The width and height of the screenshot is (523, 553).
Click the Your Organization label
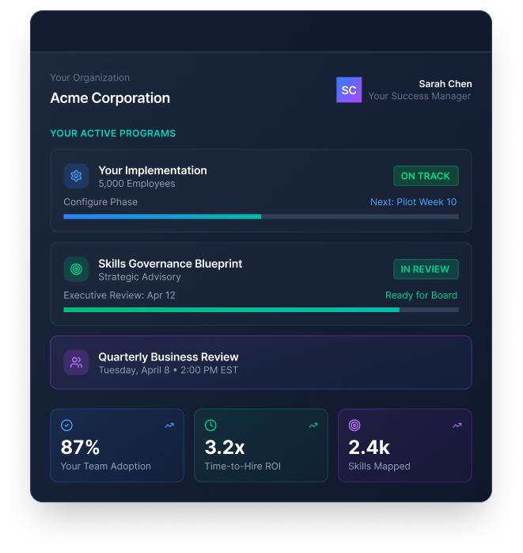tap(90, 78)
